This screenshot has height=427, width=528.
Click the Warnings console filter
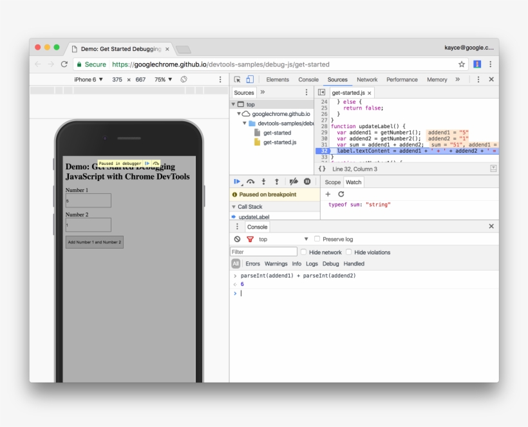[x=276, y=263]
